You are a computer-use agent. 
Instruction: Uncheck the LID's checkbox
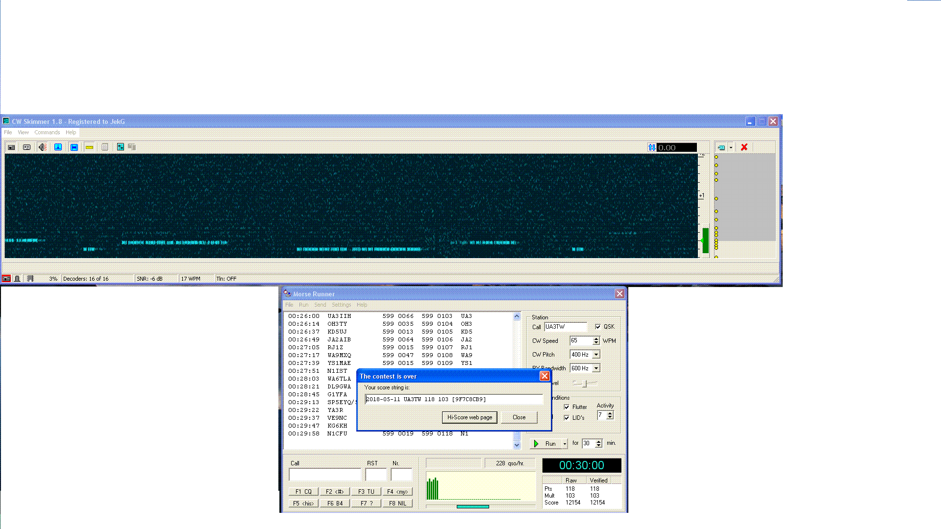click(x=567, y=418)
